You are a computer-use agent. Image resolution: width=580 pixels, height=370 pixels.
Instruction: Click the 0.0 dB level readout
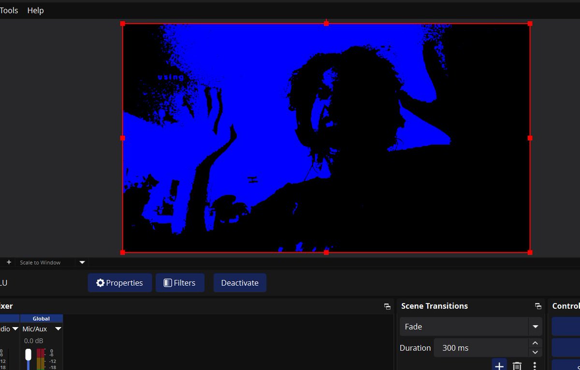pyautogui.click(x=34, y=341)
